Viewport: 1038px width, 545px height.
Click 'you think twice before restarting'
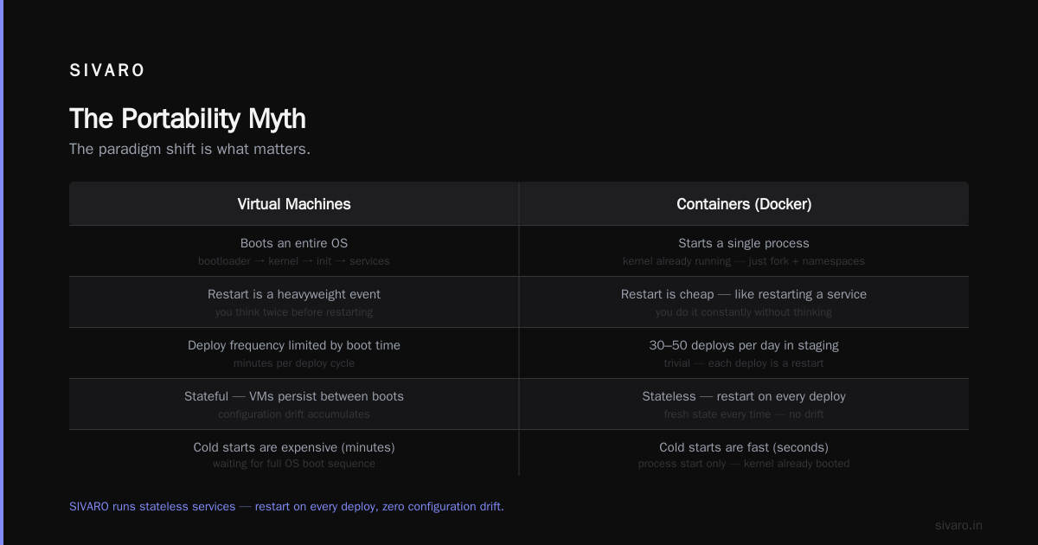(294, 311)
